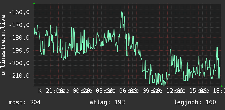Select the 'legjobb: 160' best value text
The height and width of the screenshot is (110, 225).
(195, 102)
